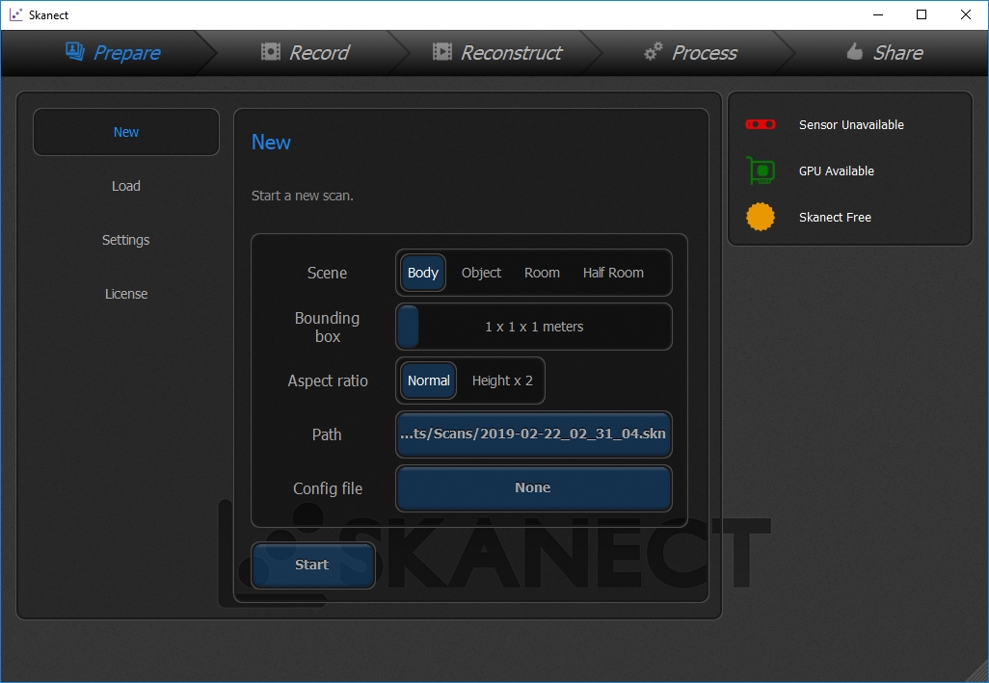989x683 pixels.
Task: Choose Height x 2 aspect ratio
Action: click(x=502, y=381)
